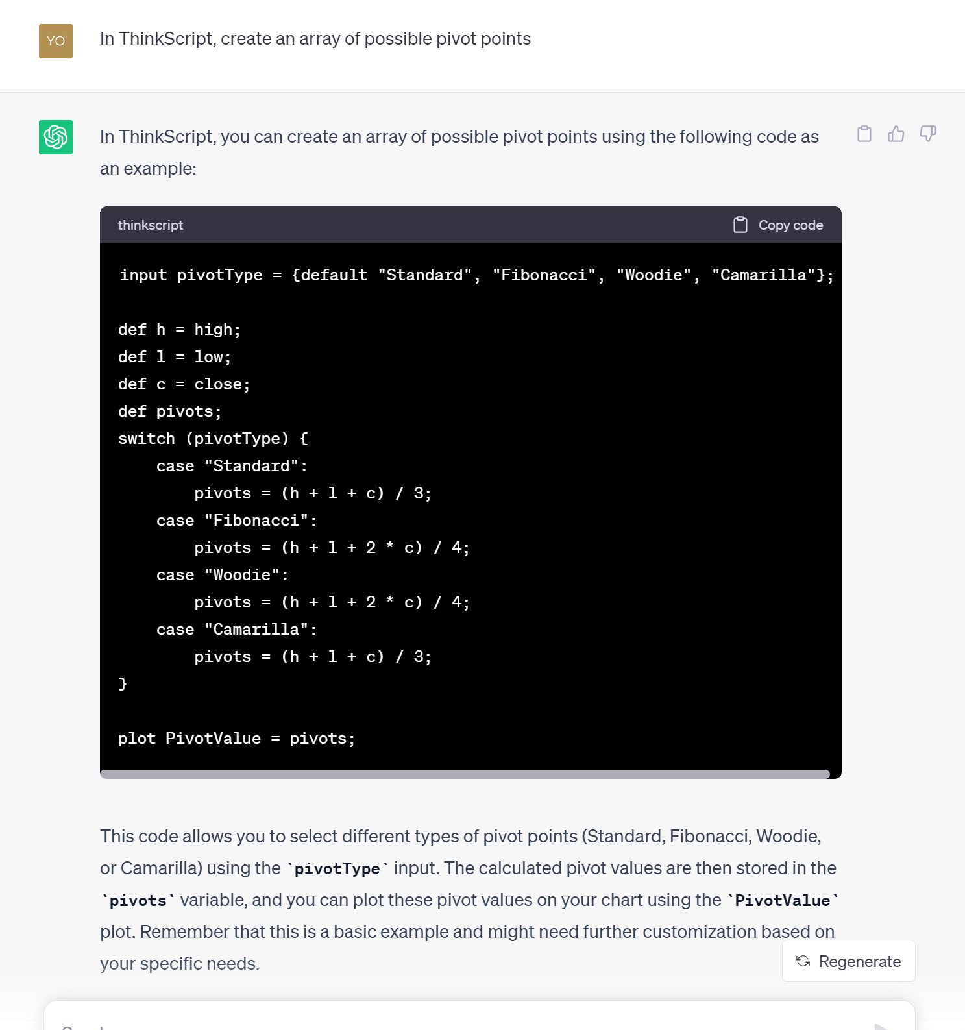Click the ChatGPT logo avatar
The height and width of the screenshot is (1030, 965).
coord(56,137)
